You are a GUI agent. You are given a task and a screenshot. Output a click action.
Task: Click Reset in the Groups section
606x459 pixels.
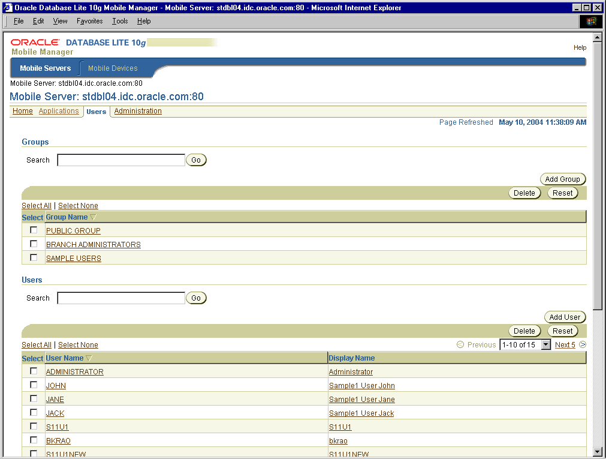click(x=563, y=193)
